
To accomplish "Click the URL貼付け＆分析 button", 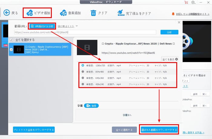I will 41,26.
